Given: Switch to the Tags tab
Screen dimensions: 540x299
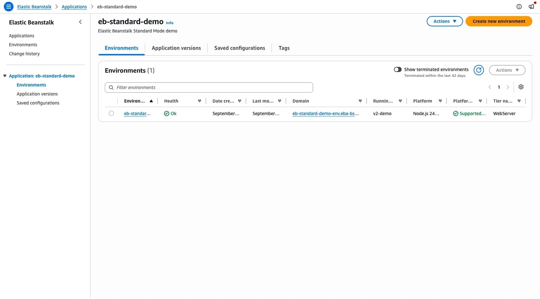Looking at the screenshot, I should (x=284, y=48).
